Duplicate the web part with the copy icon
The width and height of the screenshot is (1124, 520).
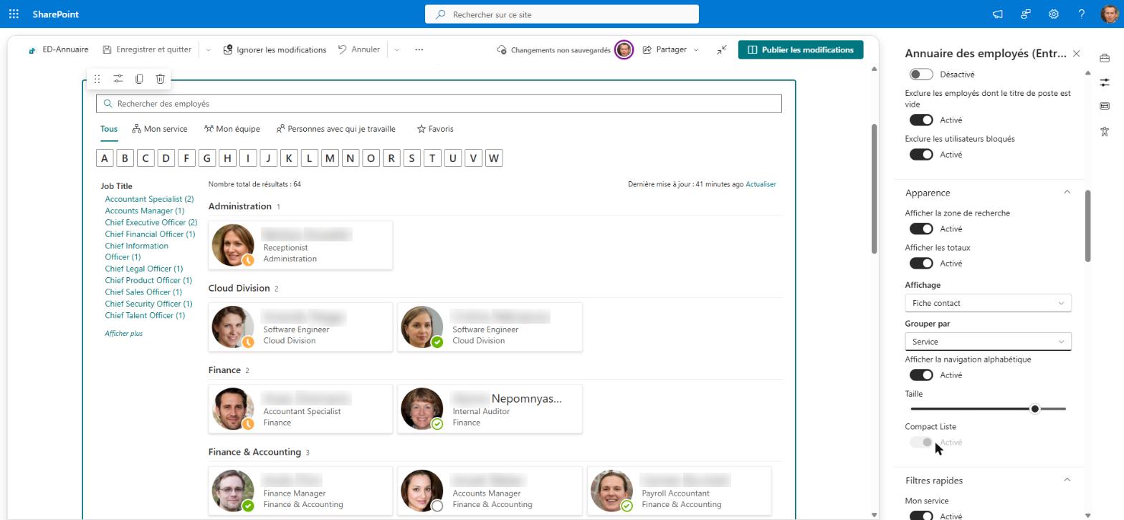click(x=140, y=79)
